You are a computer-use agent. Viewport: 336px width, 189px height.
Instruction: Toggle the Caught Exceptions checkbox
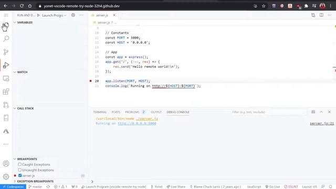click(x=20, y=164)
